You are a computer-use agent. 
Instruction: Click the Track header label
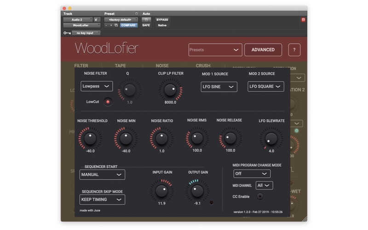pos(68,14)
